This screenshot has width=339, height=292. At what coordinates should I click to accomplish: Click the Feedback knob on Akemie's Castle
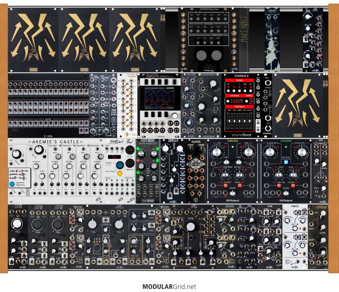[36, 166]
